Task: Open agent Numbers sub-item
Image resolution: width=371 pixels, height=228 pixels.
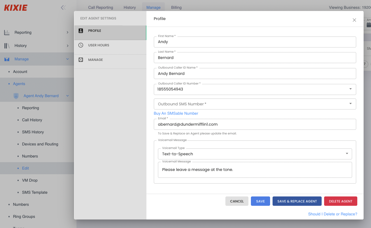Action: (30, 156)
